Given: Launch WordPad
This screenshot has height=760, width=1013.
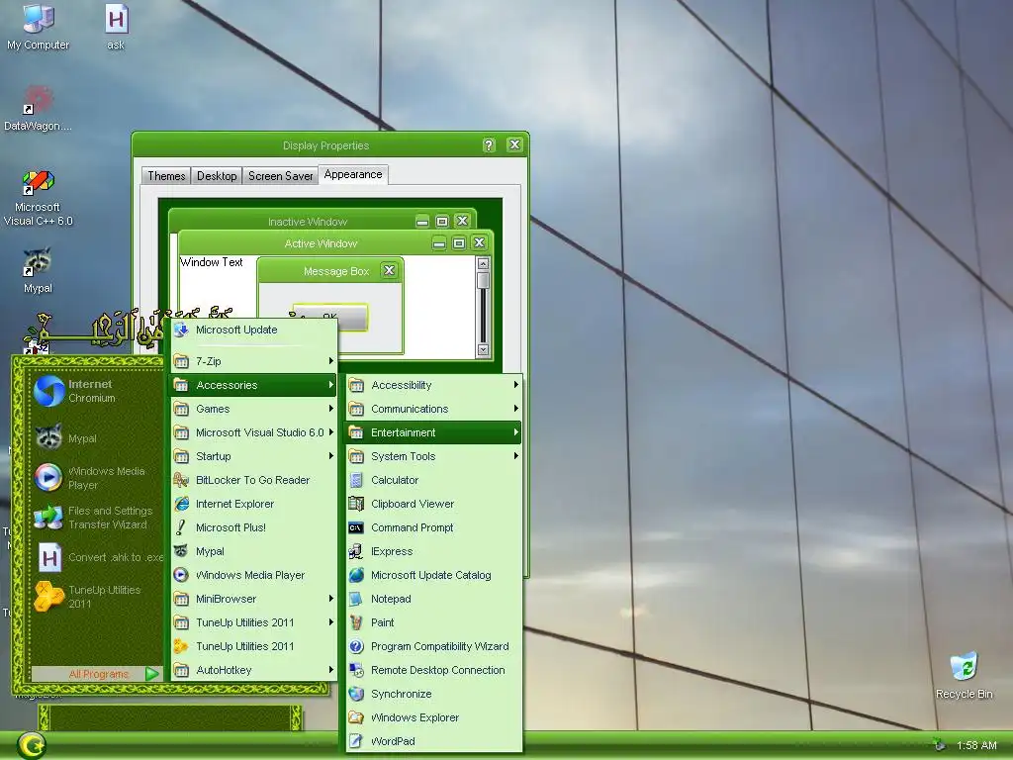Looking at the screenshot, I should pos(433,741).
